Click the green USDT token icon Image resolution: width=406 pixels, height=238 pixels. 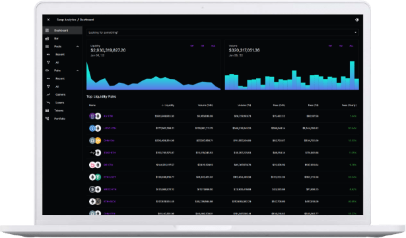pos(98,177)
